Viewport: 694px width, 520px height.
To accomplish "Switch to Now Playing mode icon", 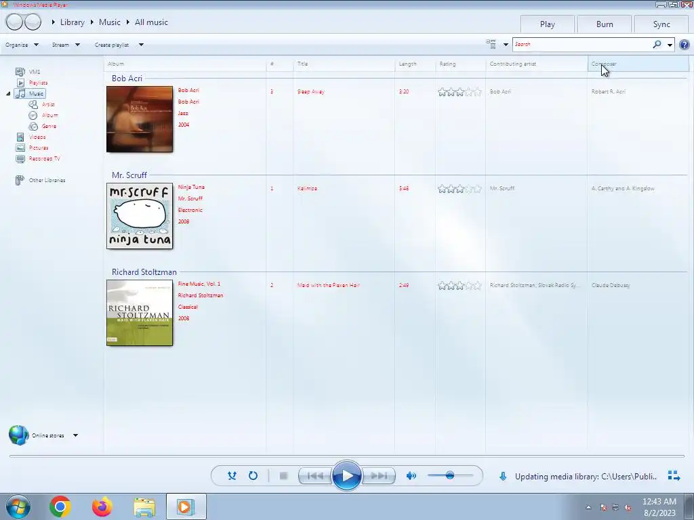I will (674, 476).
